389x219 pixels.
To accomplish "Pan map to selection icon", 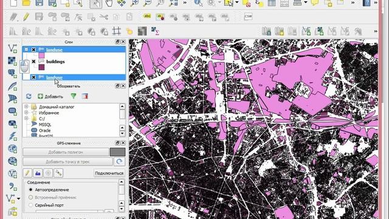I will click(x=122, y=3).
